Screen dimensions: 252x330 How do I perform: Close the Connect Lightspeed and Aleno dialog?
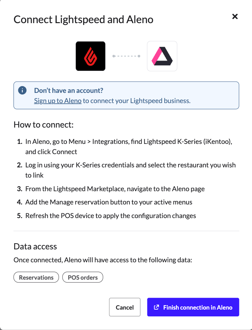click(x=235, y=16)
